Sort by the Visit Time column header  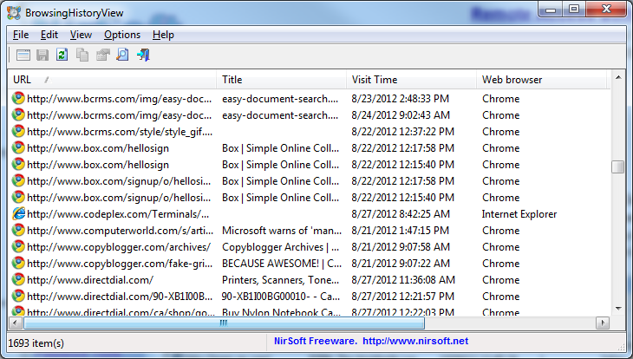(x=411, y=80)
